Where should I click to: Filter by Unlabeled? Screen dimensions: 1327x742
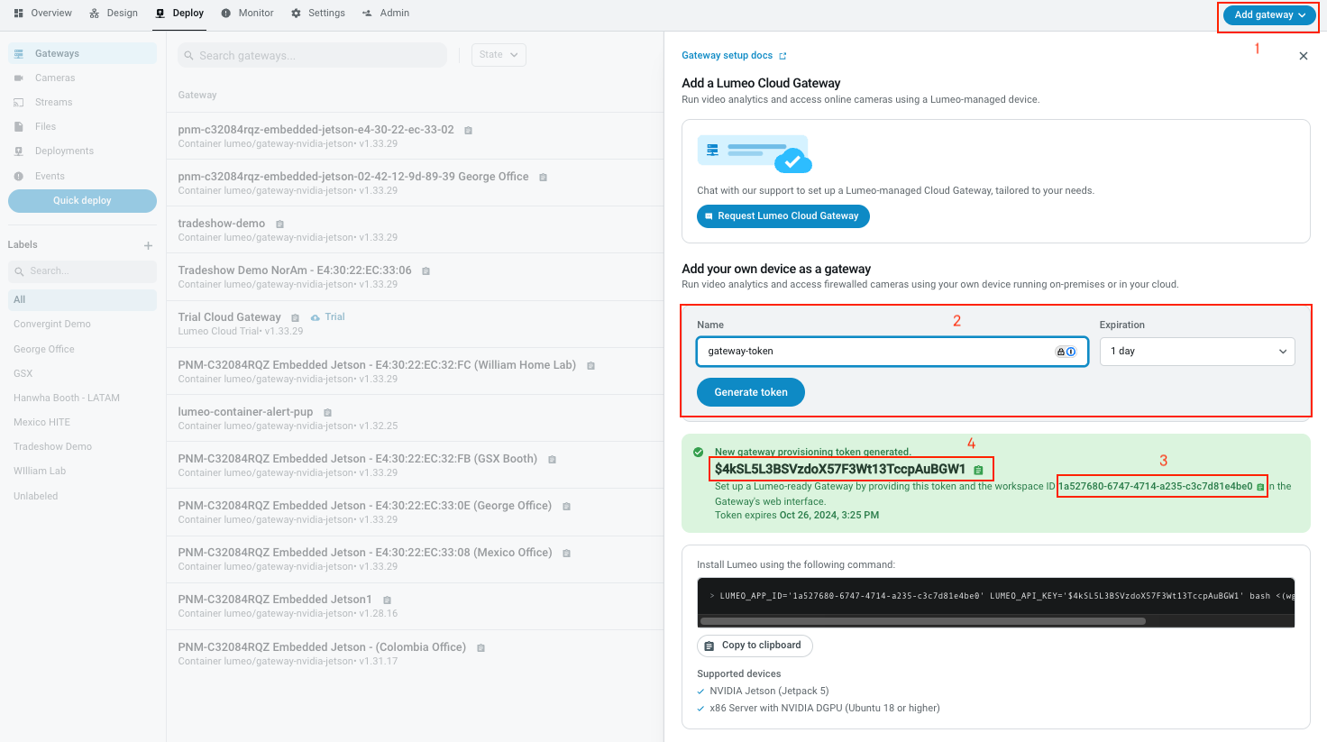36,497
